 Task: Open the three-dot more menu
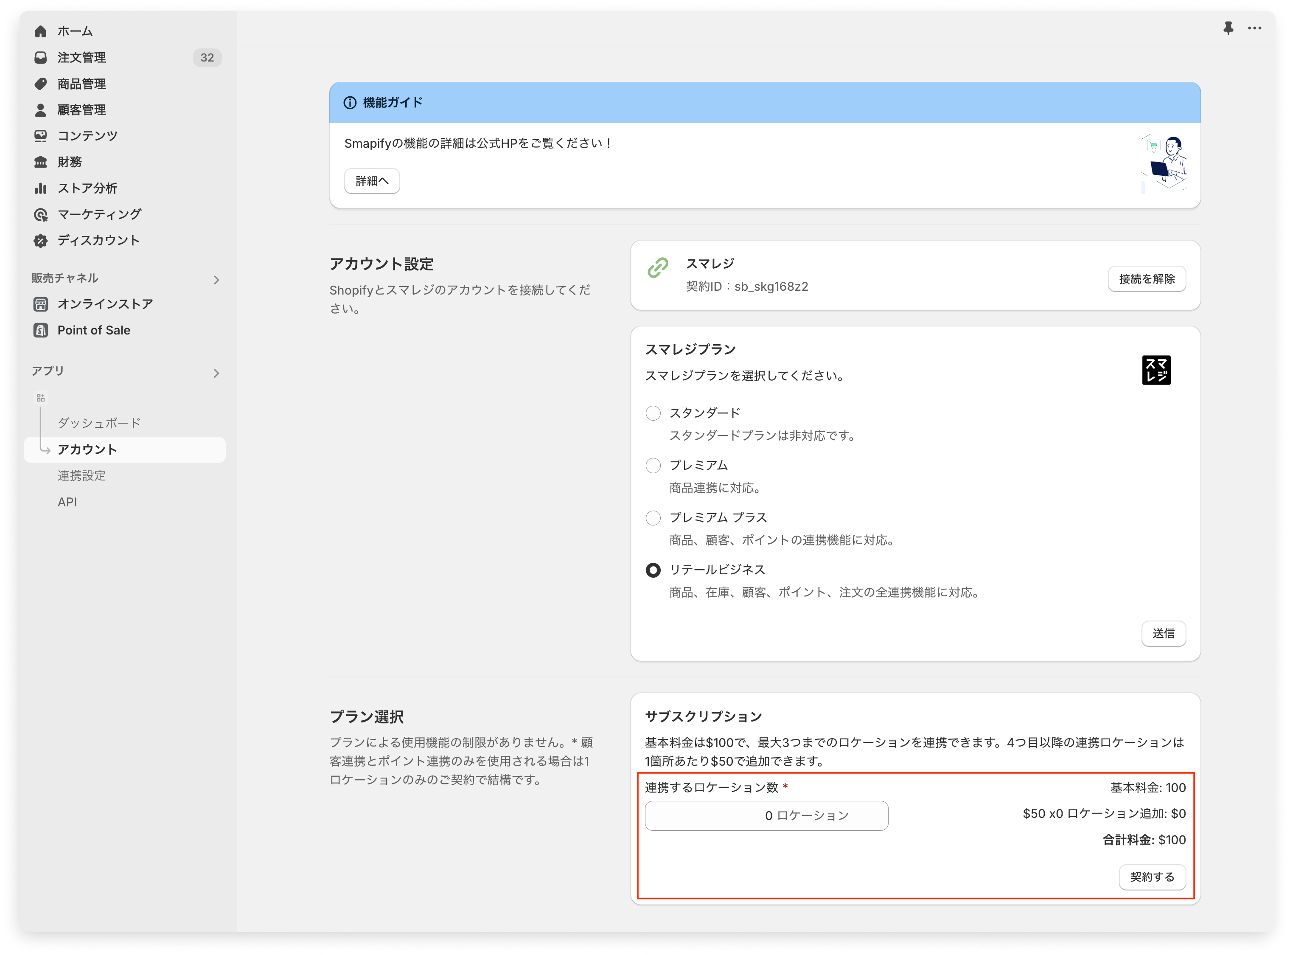pos(1255,28)
